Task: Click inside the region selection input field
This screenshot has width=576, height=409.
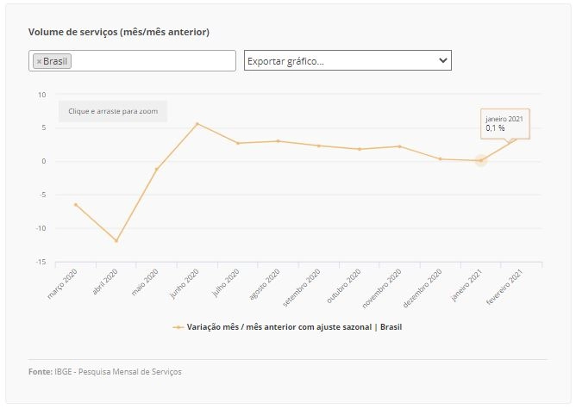Action: coord(153,61)
